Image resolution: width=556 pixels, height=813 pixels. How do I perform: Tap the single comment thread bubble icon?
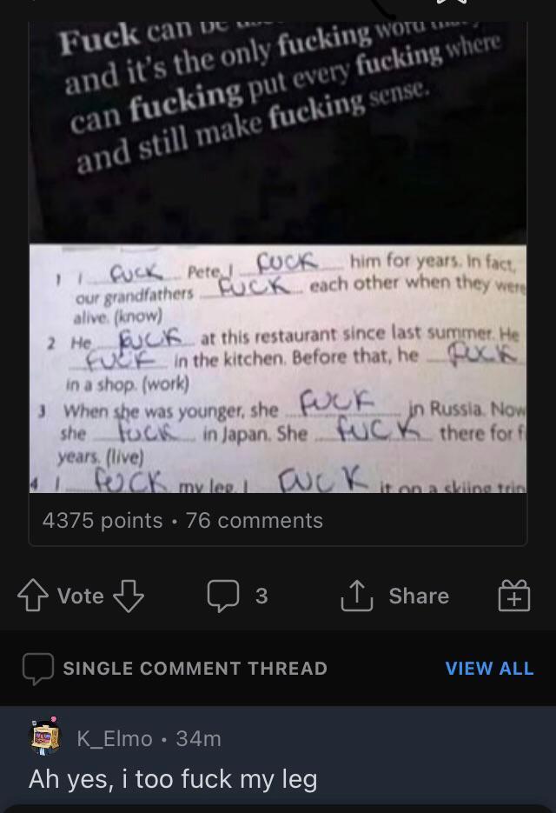tap(38, 669)
